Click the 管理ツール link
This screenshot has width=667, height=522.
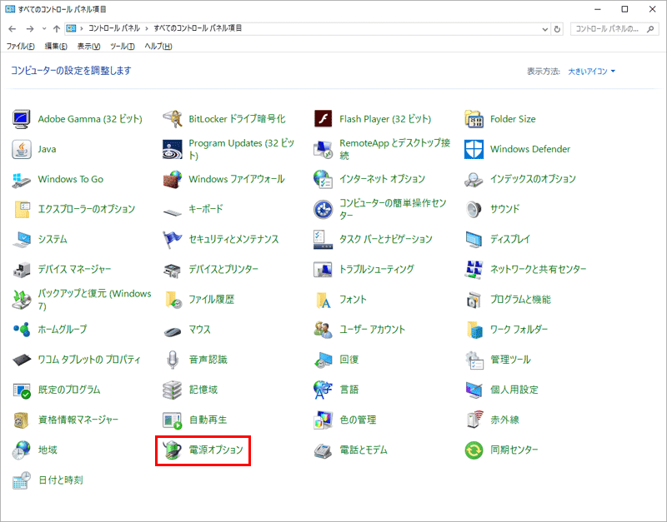(x=510, y=360)
